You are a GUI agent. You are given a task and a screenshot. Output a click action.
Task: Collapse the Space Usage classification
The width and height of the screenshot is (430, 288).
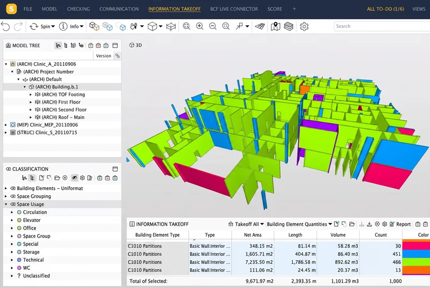6,204
